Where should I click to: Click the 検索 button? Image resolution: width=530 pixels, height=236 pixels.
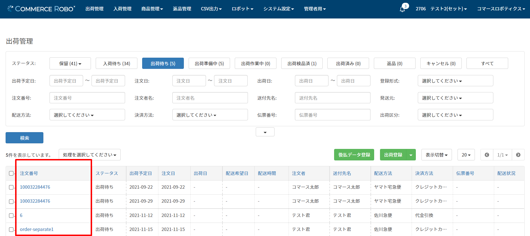pyautogui.click(x=24, y=138)
